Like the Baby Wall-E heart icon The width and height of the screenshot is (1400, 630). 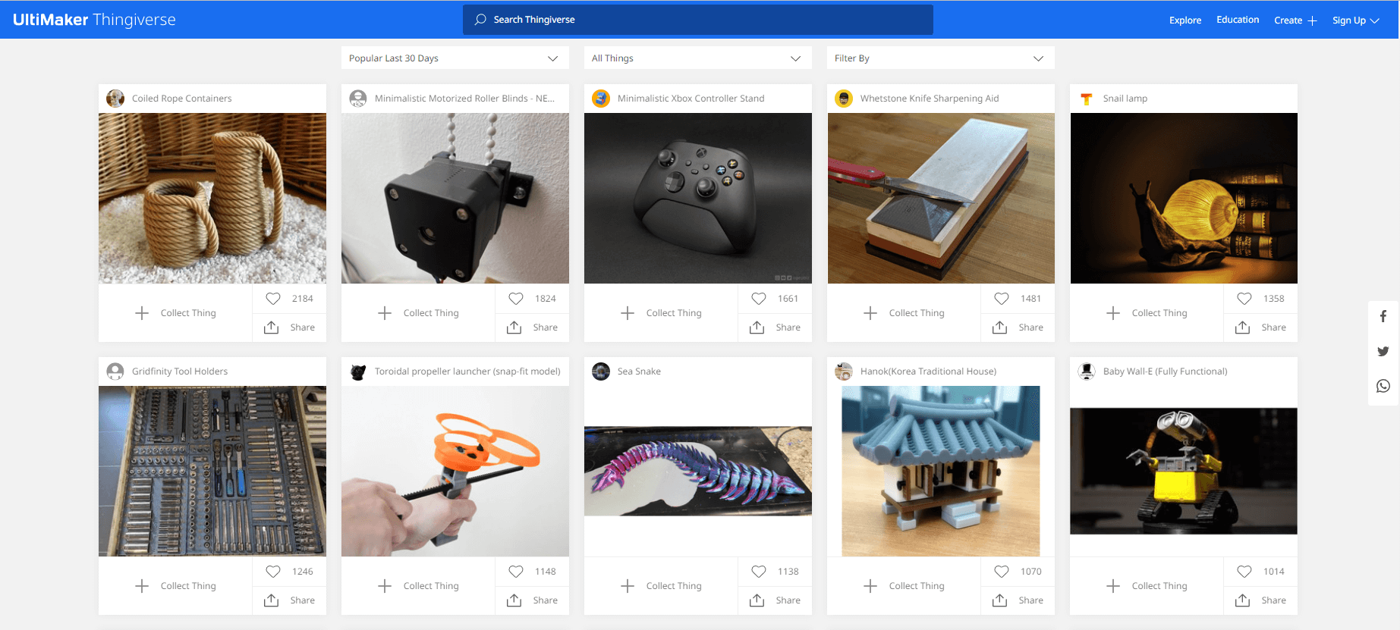[1244, 572]
